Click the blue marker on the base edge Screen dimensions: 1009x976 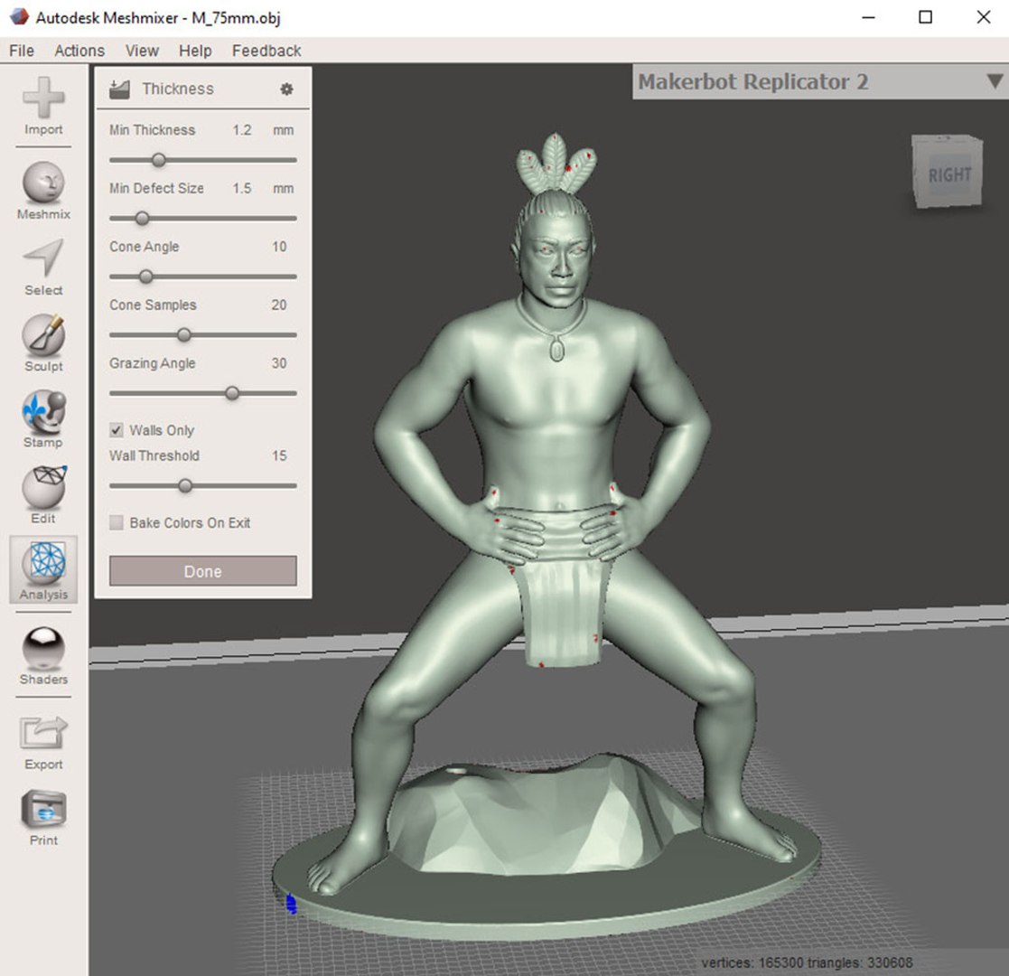[x=290, y=903]
